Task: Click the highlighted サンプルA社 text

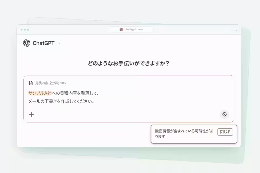Action: pos(40,93)
